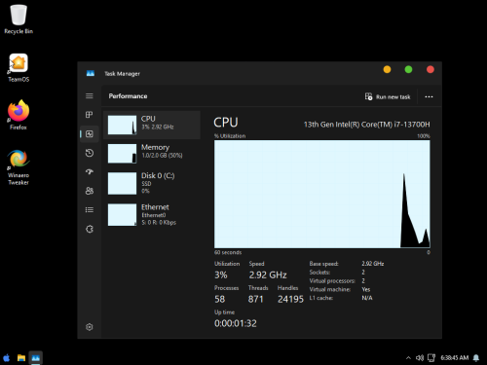Click the up time value 0:00:01:32
This screenshot has height=365, width=487.
tap(236, 323)
